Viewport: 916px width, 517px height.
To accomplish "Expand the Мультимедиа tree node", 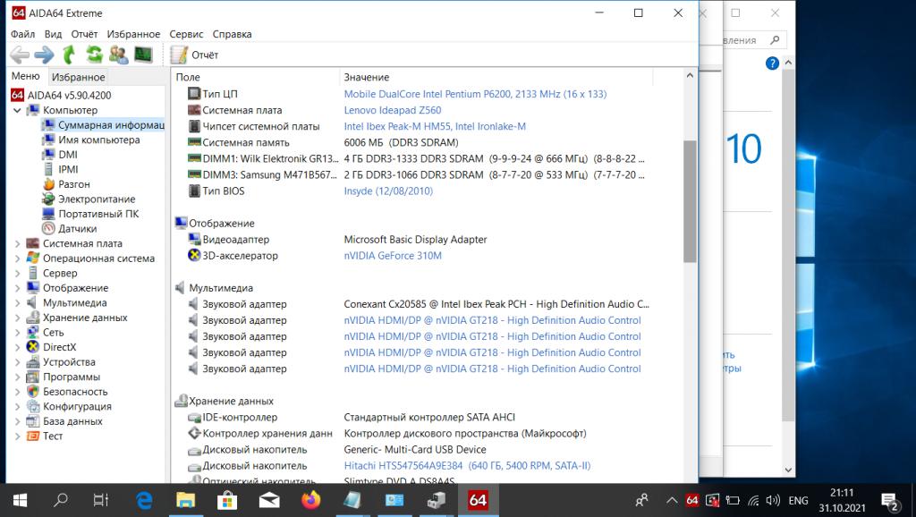I will tap(17, 302).
